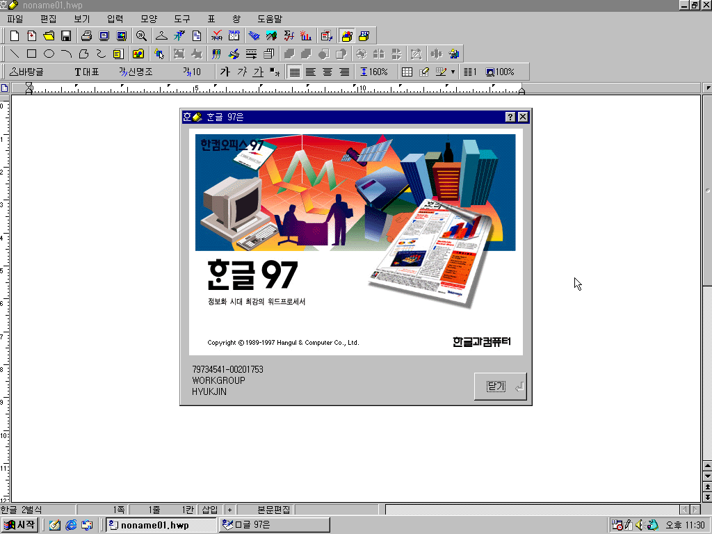Open the clip art gallery icon
Image resolution: width=712 pixels, height=534 pixels.
(138, 54)
